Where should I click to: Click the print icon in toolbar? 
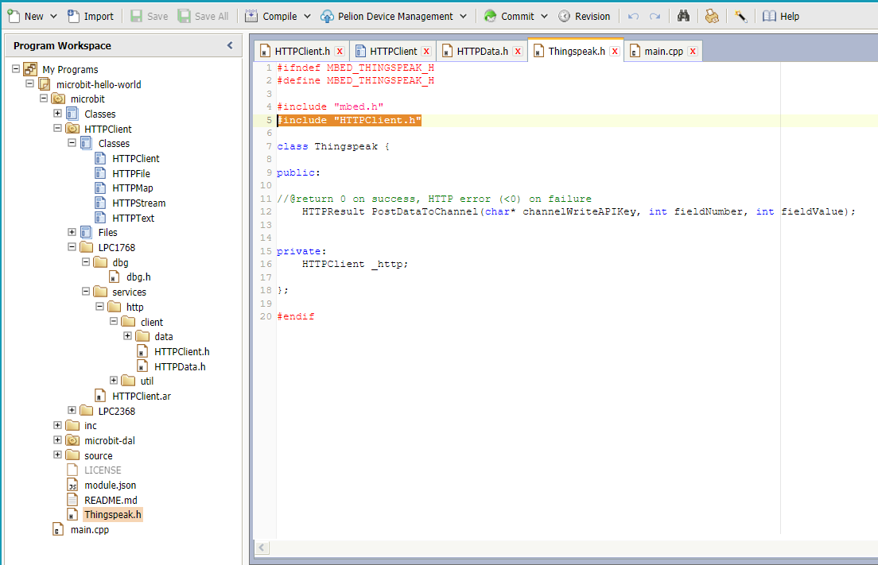pos(712,16)
